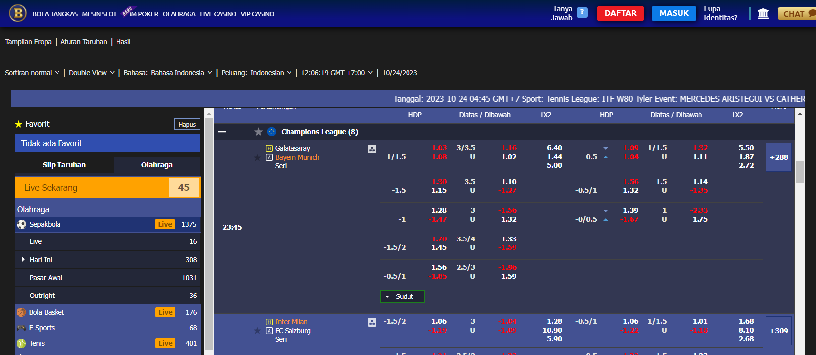Click the Lupa Identitas? link

point(720,13)
